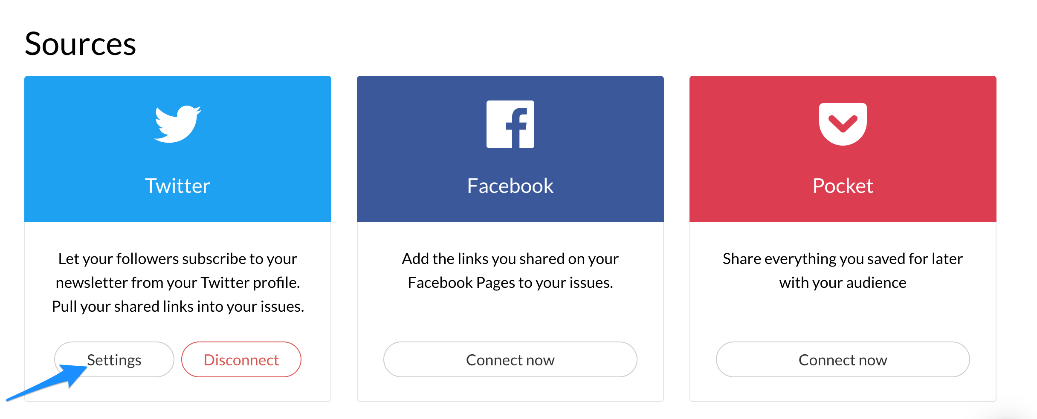Click the Twitter followers description text
Image resolution: width=1037 pixels, height=419 pixels.
click(x=178, y=282)
